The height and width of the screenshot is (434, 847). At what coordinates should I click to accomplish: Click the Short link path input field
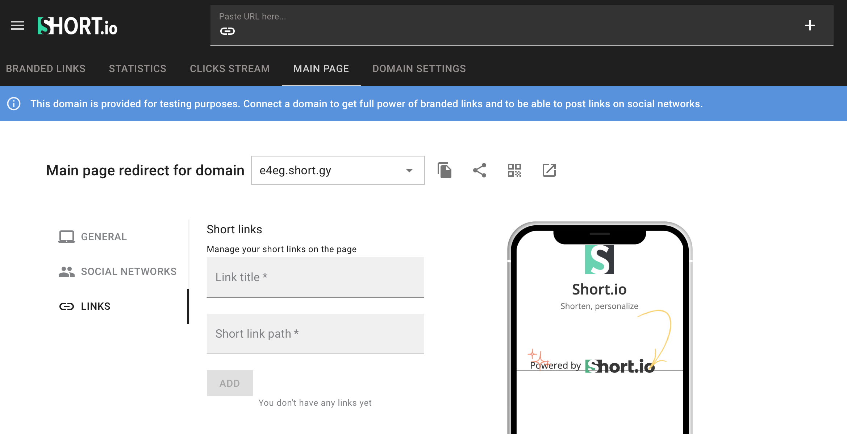coord(317,333)
